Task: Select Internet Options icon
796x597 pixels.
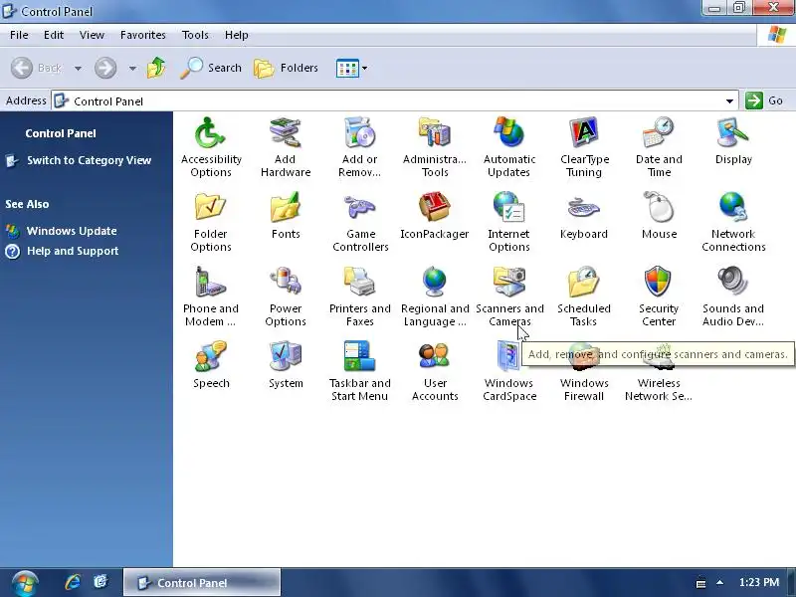Action: pyautogui.click(x=509, y=207)
